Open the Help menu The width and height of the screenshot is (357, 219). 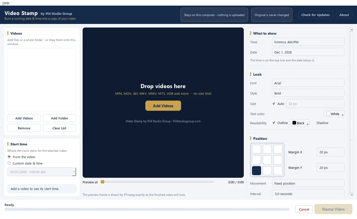pos(6,3)
